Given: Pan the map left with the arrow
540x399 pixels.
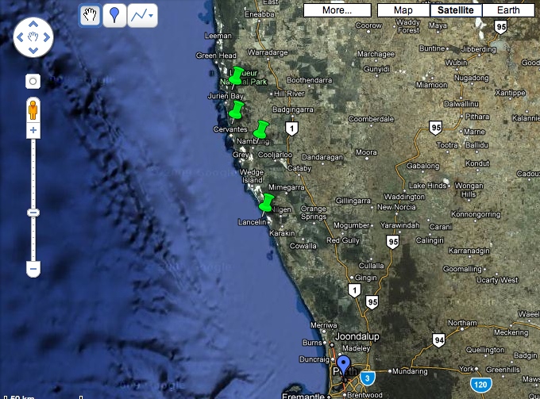Looking at the screenshot, I should pyautogui.click(x=19, y=37).
